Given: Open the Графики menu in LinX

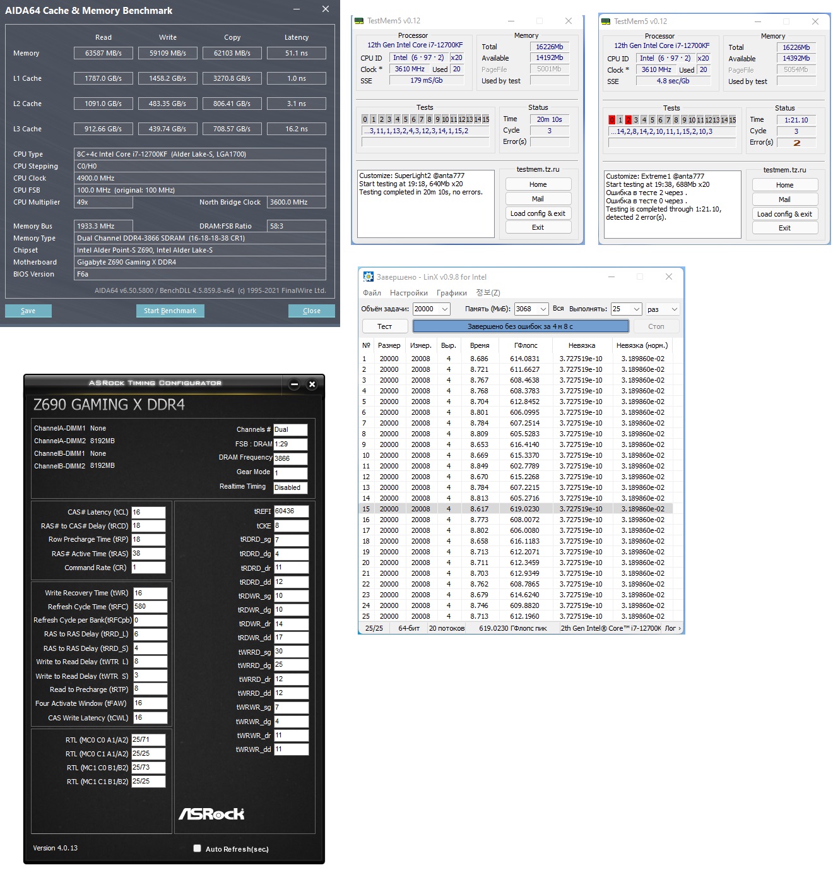Looking at the screenshot, I should (x=452, y=293).
